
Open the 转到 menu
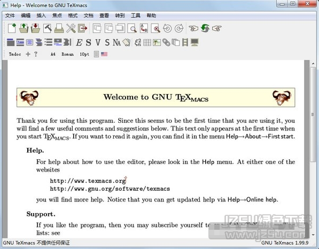coord(120,15)
